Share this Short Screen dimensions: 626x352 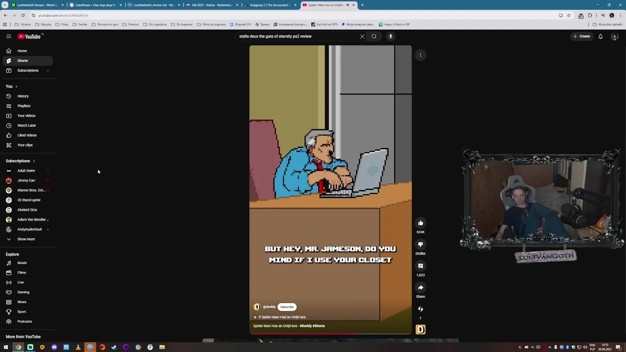coord(421,287)
